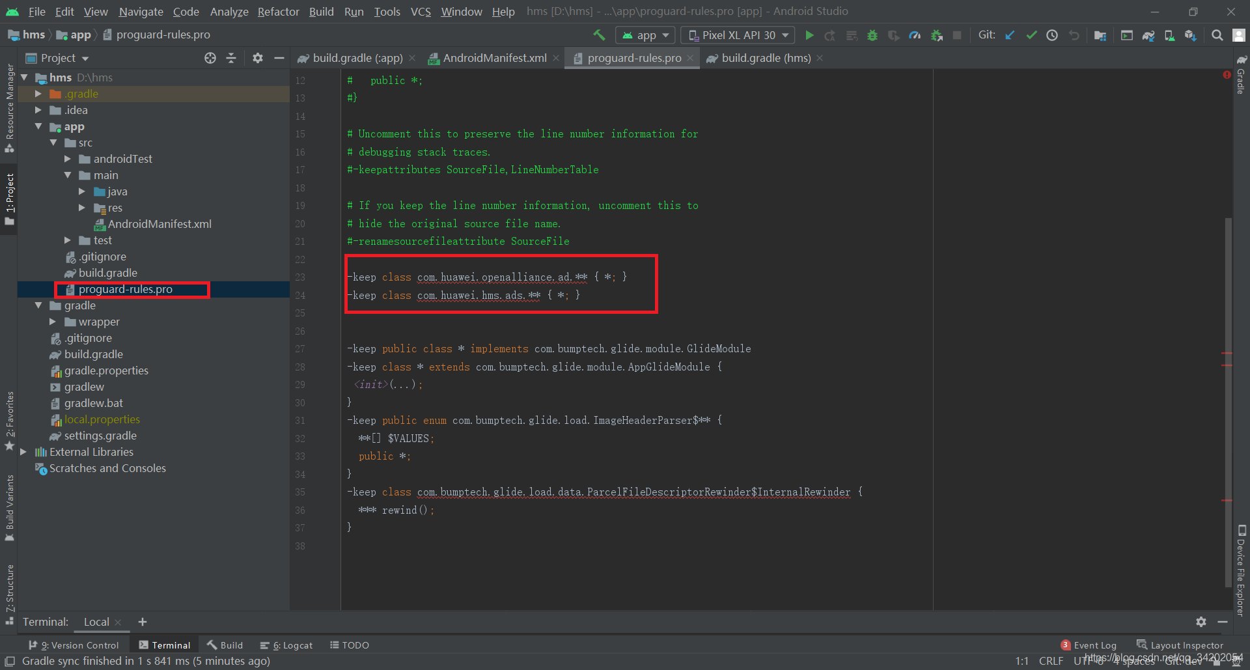Click Search Everywhere magnifier icon

click(x=1217, y=35)
